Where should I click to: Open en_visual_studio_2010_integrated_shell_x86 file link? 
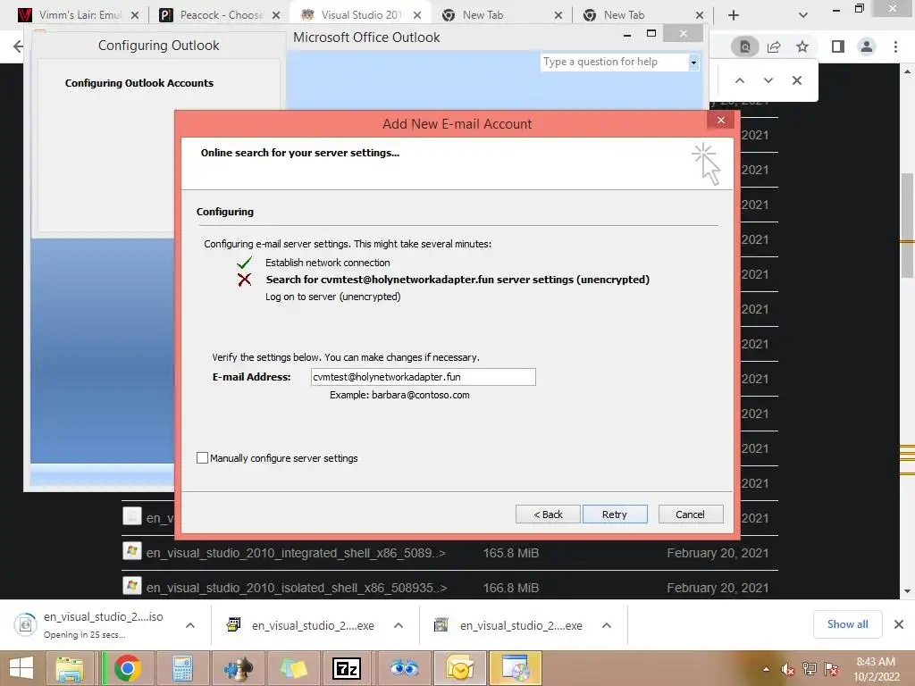pyautogui.click(x=296, y=553)
